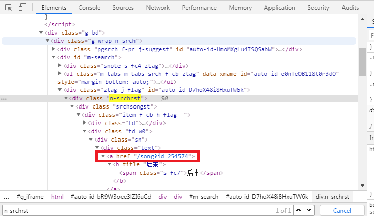The image size is (374, 216).
Task: Open the Network tab
Action: (158, 8)
